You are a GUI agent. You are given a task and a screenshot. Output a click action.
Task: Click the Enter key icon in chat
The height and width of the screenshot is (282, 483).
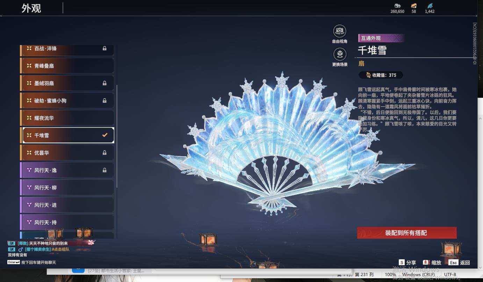tap(14, 262)
